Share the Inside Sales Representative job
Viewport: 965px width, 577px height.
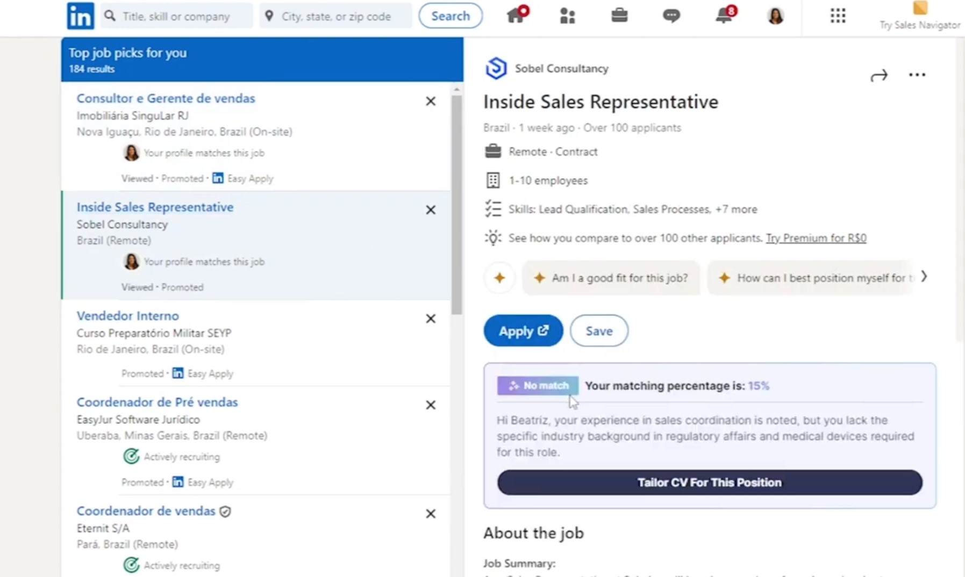(x=879, y=75)
